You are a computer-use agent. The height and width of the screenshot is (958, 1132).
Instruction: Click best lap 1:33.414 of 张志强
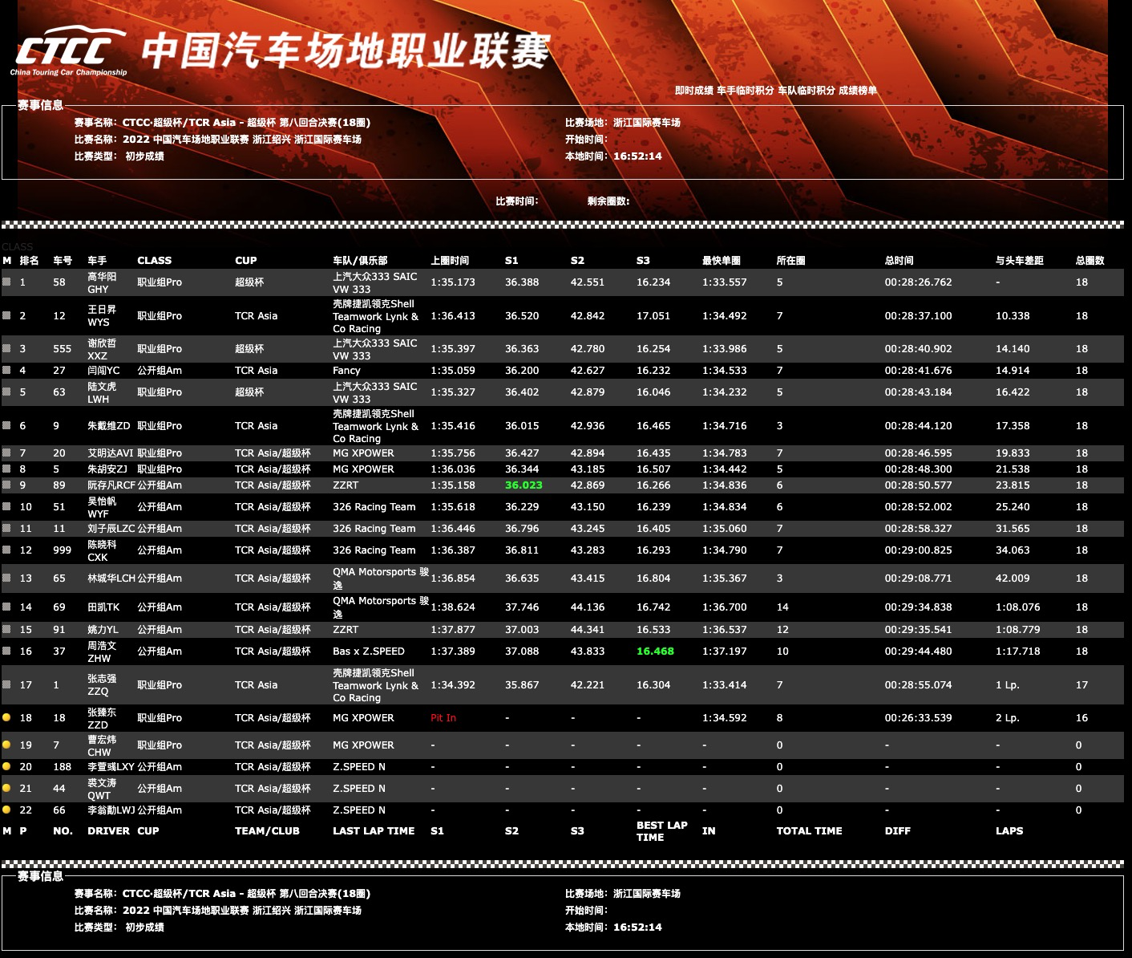tap(725, 685)
